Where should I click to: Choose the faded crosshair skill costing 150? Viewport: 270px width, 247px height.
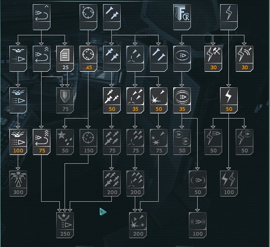click(88, 142)
